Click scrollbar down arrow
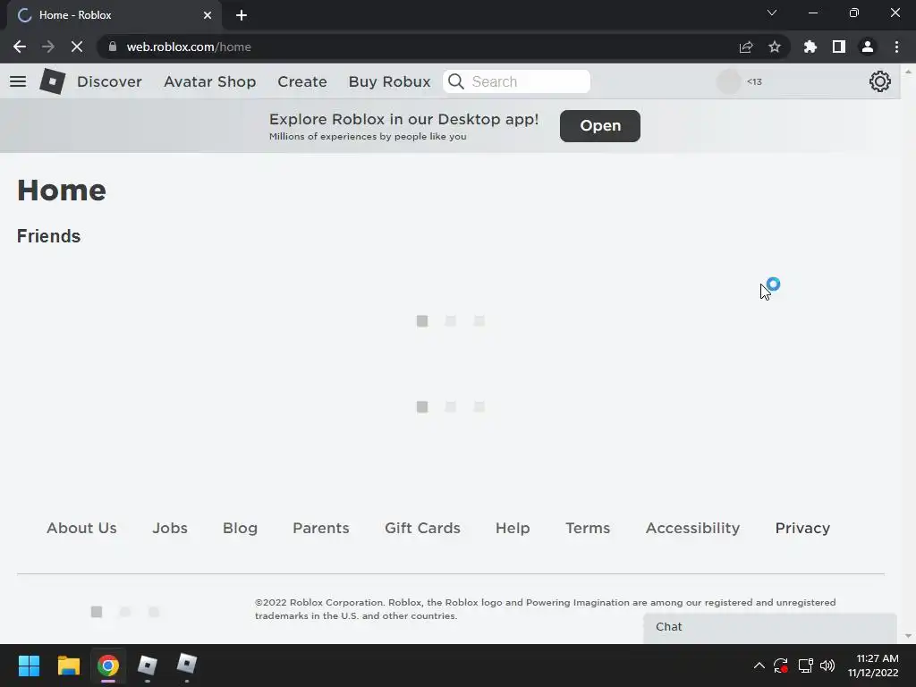This screenshot has height=687, width=916. pyautogui.click(x=908, y=636)
